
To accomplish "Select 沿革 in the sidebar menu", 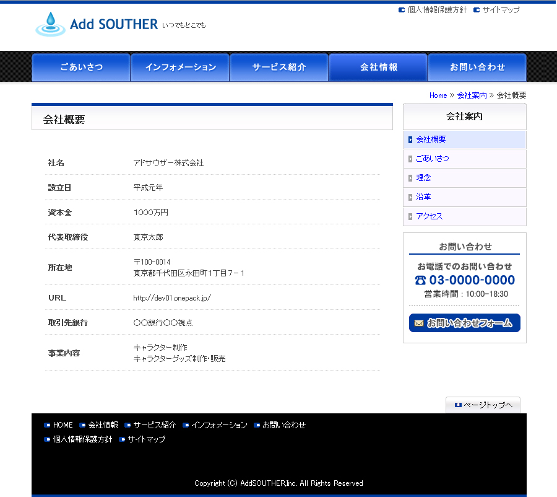I will [423, 197].
